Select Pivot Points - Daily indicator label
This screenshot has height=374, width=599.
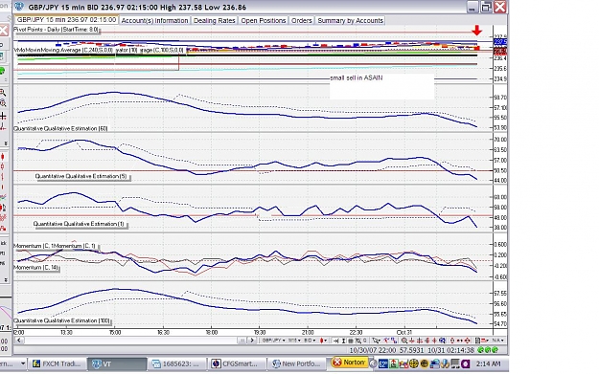coord(57,30)
